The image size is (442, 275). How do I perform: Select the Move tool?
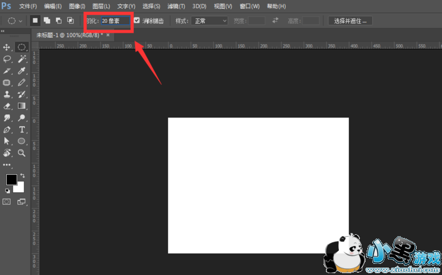pyautogui.click(x=7, y=47)
